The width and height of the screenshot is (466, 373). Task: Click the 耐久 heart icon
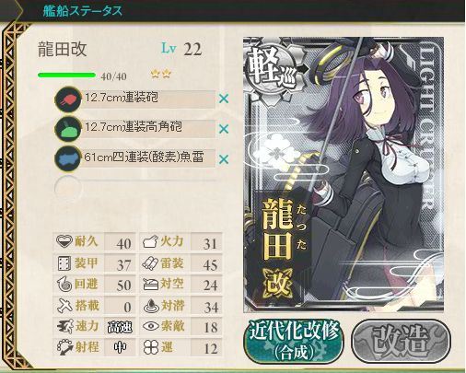[x=64, y=241]
